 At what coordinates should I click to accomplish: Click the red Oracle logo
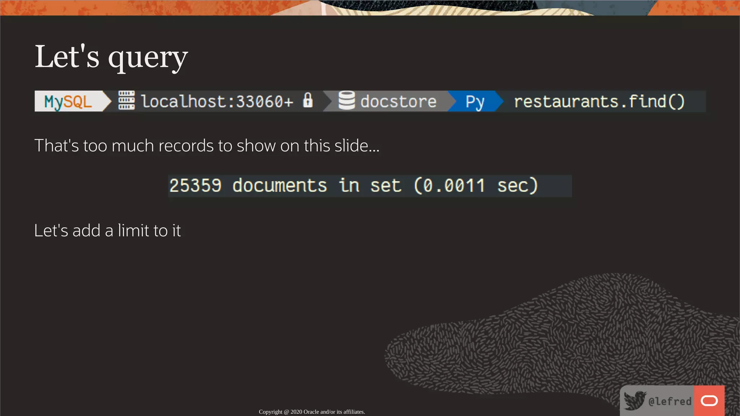[x=709, y=400]
